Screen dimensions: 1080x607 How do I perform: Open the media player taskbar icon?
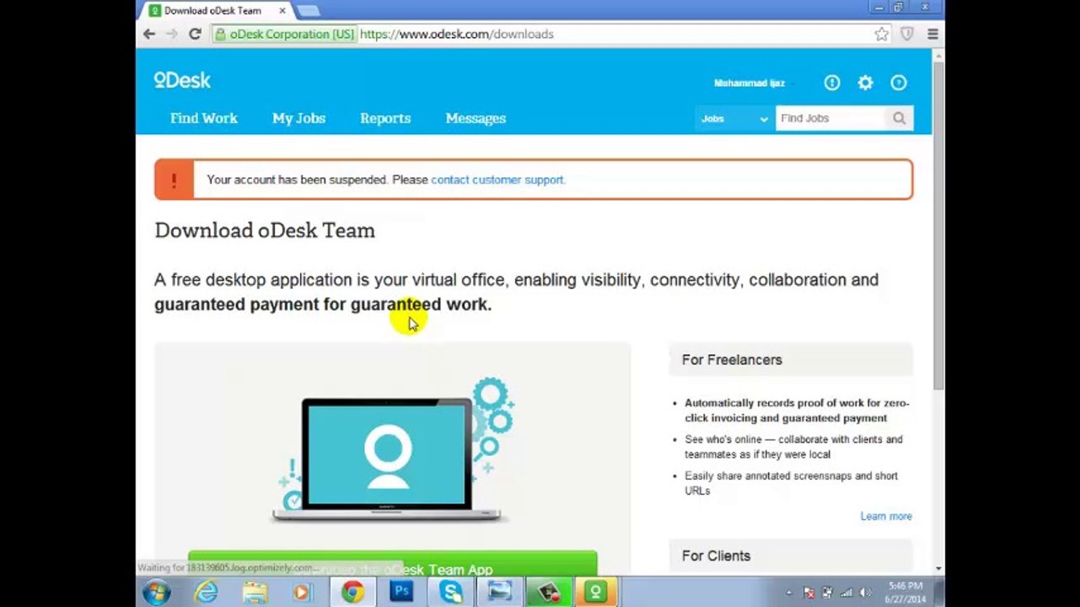point(302,593)
